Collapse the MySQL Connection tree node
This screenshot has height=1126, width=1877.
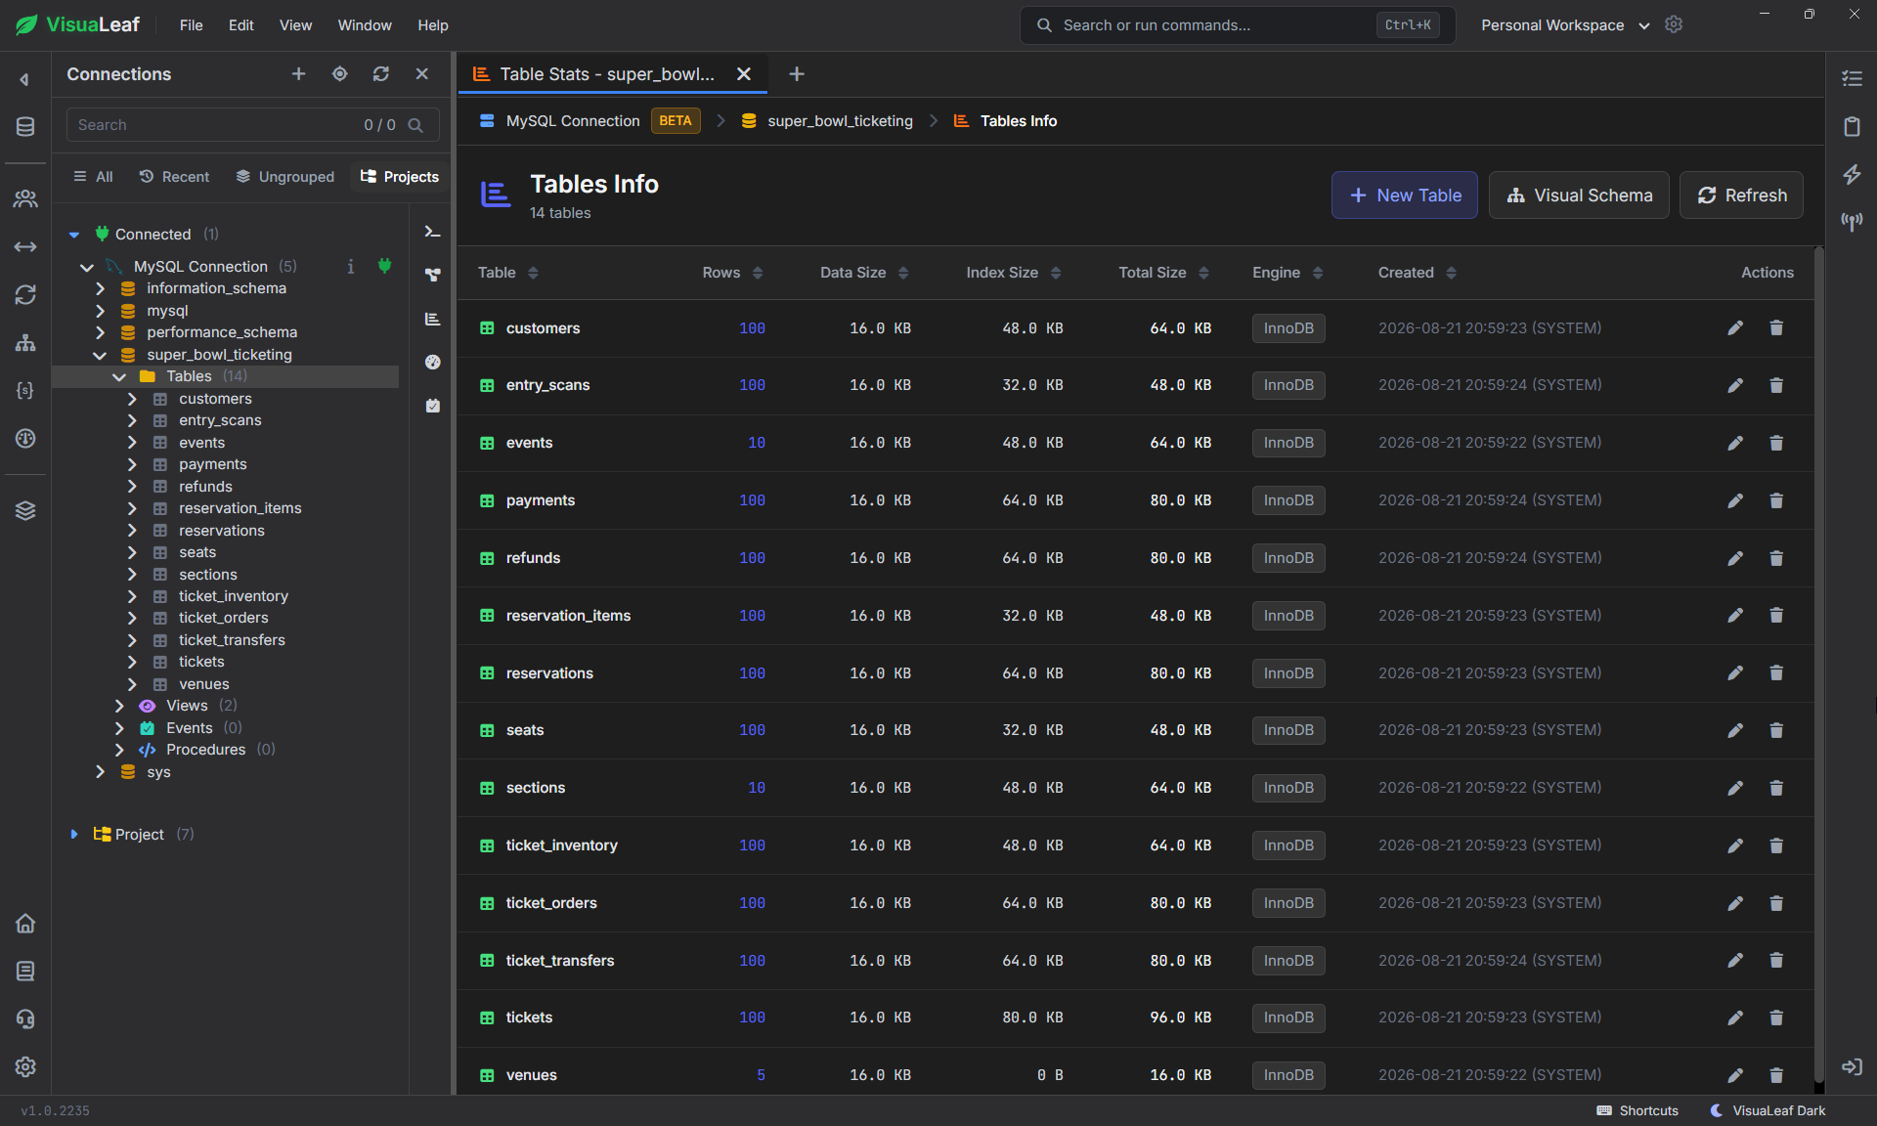click(x=87, y=267)
